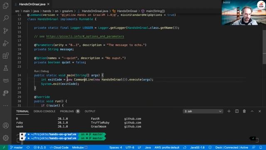266x150 pixels.
Task: Click the speaker webcam thumbnail
Action: click(244, 12)
